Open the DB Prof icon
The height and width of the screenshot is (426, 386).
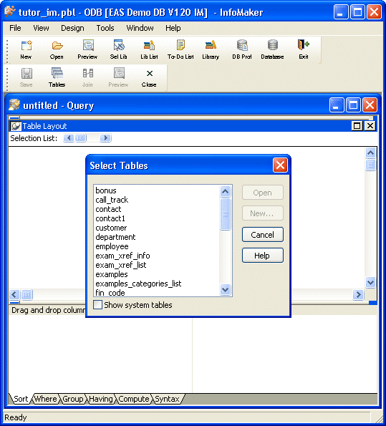coord(242,45)
